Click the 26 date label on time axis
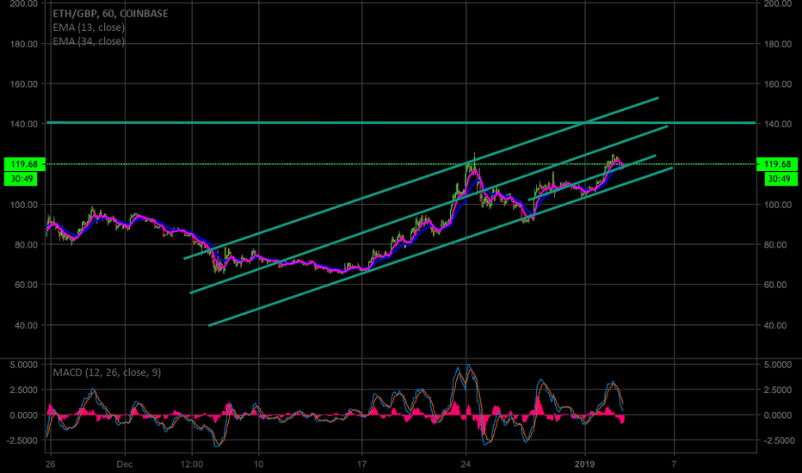802x473 pixels. (x=50, y=464)
